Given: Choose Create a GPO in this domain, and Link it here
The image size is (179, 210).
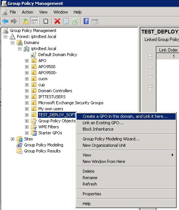Looking at the screenshot, I should [x=126, y=116].
